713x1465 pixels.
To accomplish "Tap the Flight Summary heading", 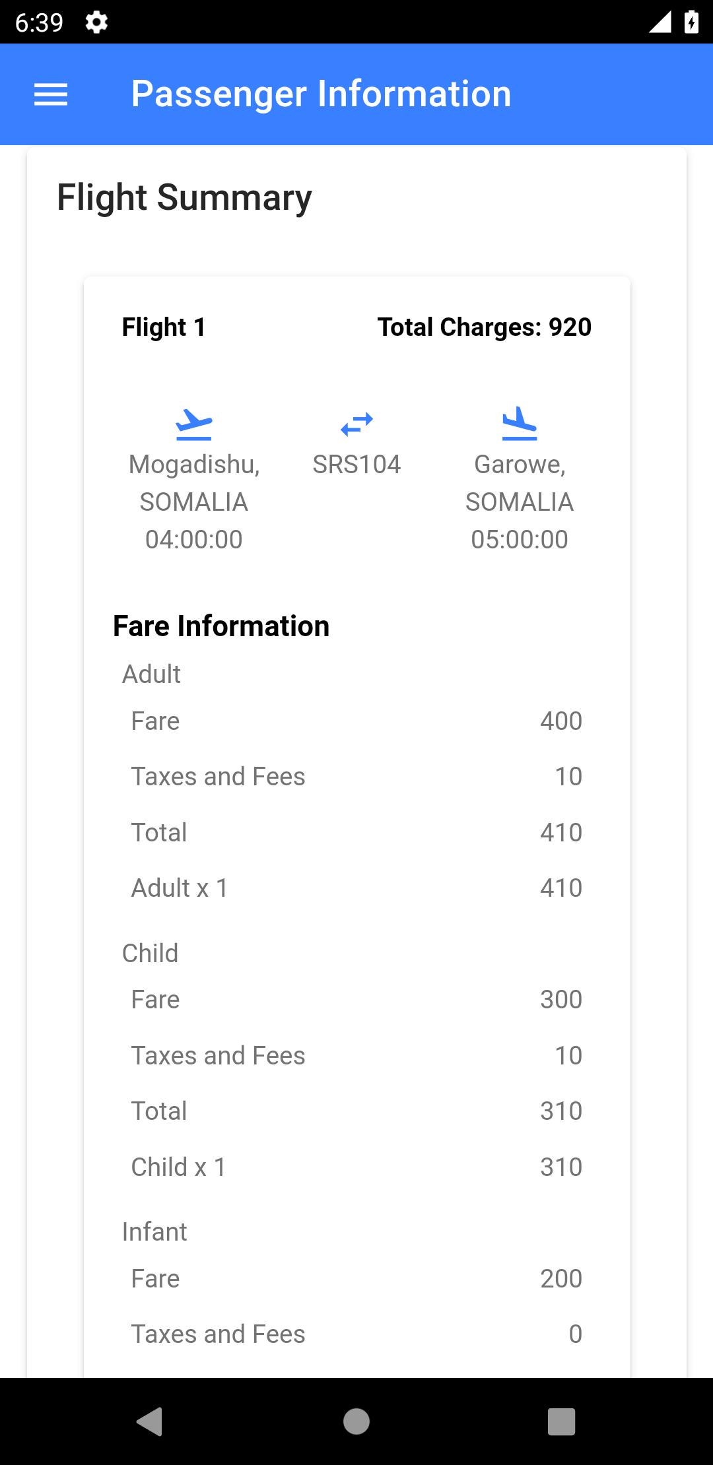I will pos(184,197).
